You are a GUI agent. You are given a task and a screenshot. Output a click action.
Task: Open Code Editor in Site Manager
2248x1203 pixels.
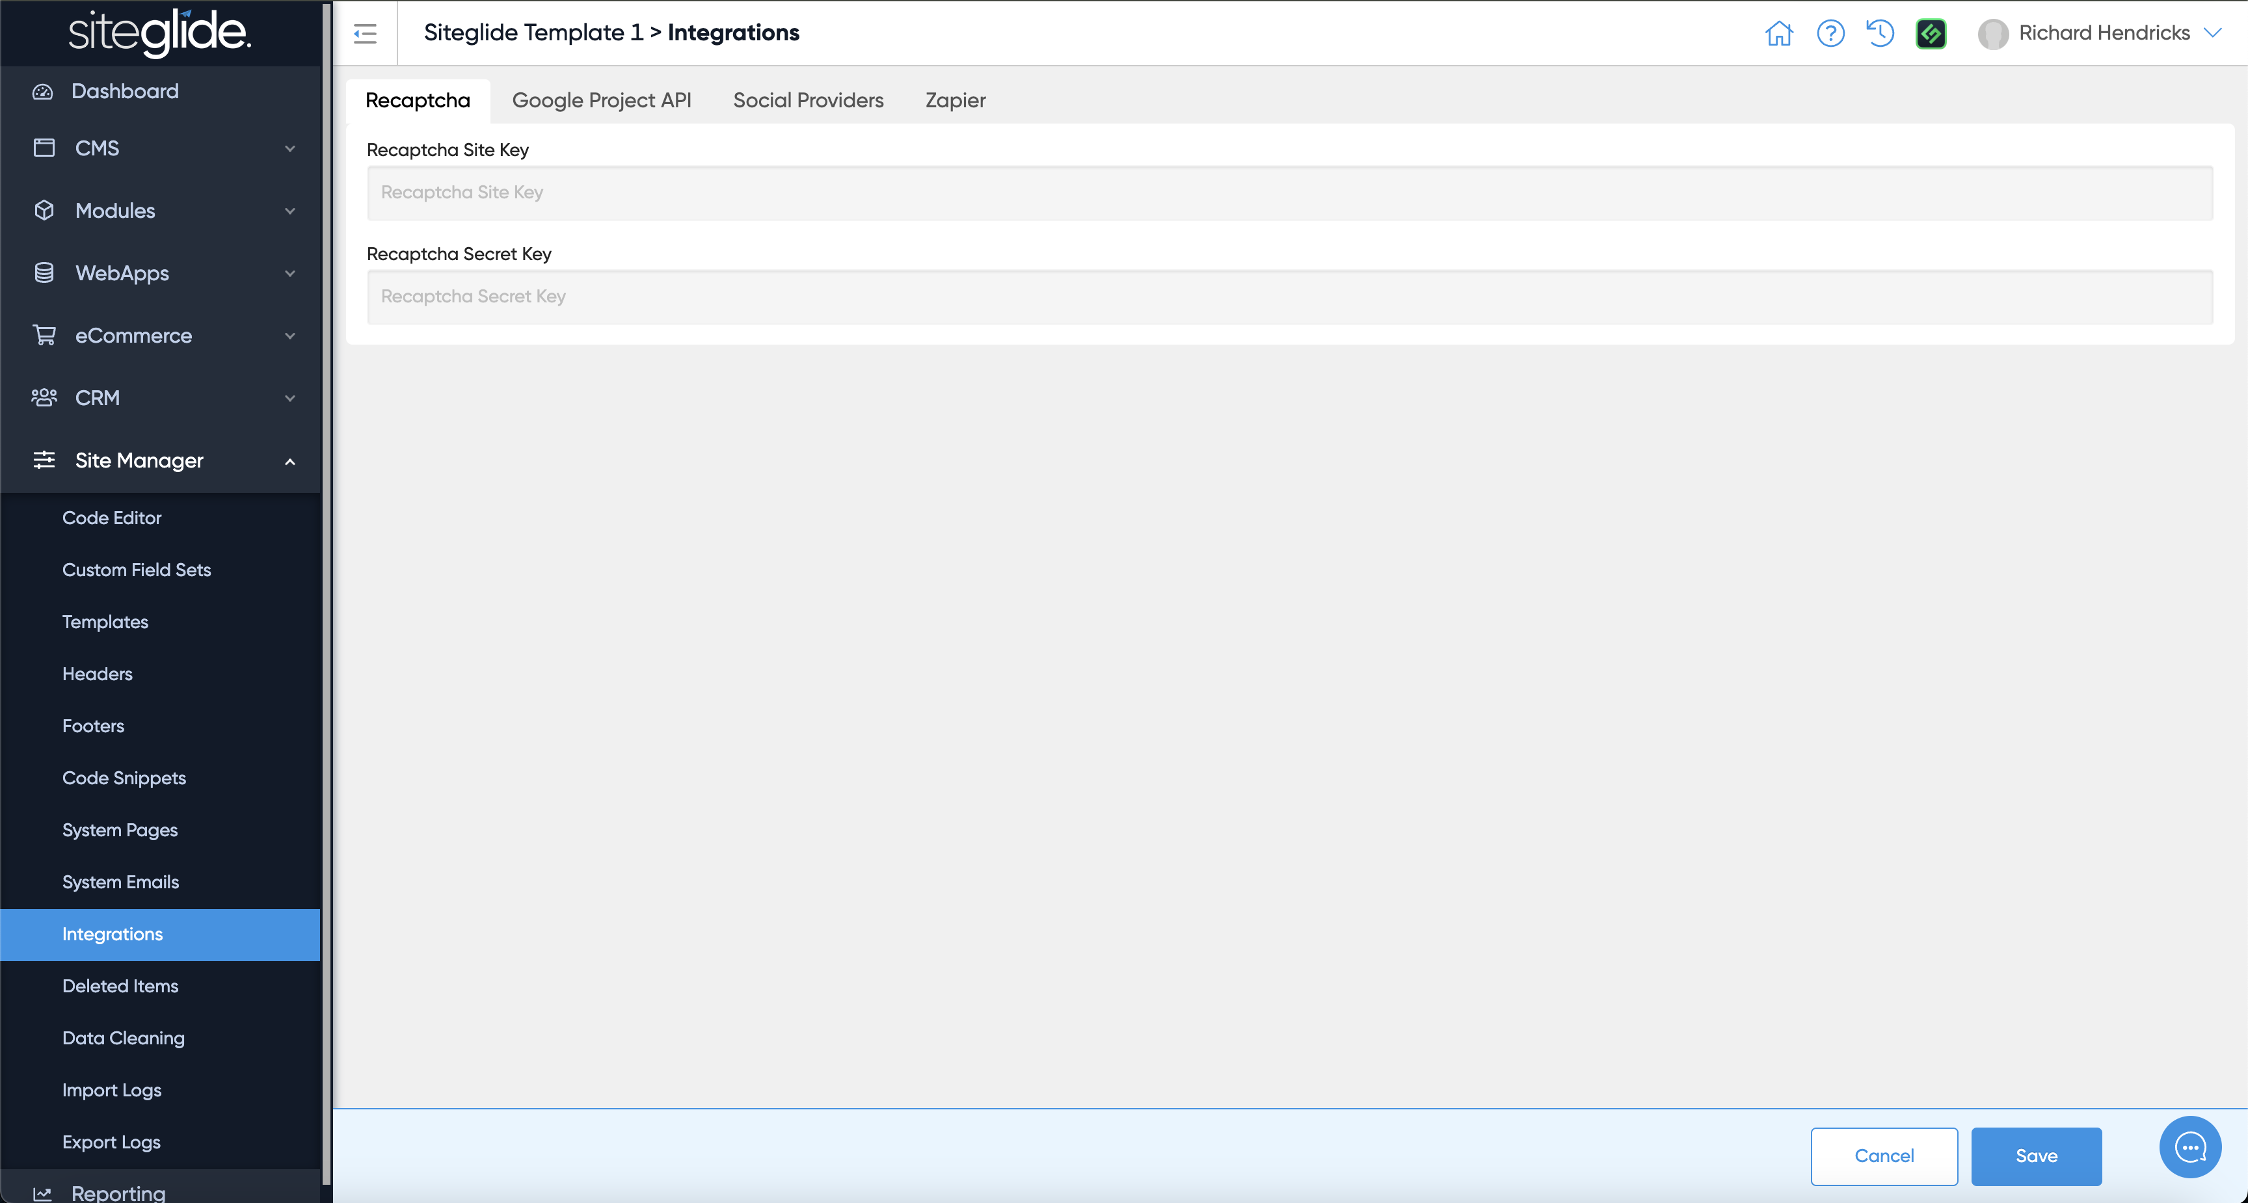point(112,518)
